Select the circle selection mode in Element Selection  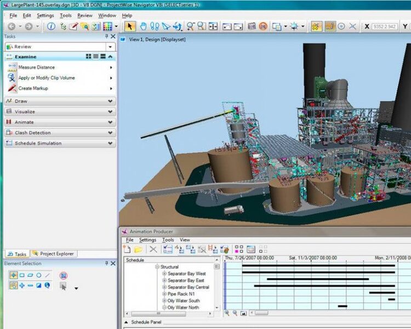pyautogui.click(x=39, y=275)
